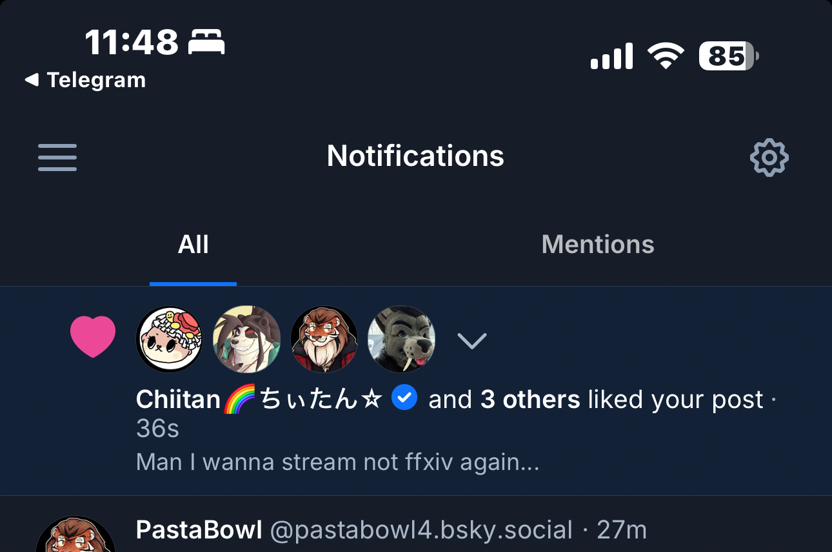Open the liked post preview text
Image resolution: width=832 pixels, height=552 pixels.
pos(337,462)
